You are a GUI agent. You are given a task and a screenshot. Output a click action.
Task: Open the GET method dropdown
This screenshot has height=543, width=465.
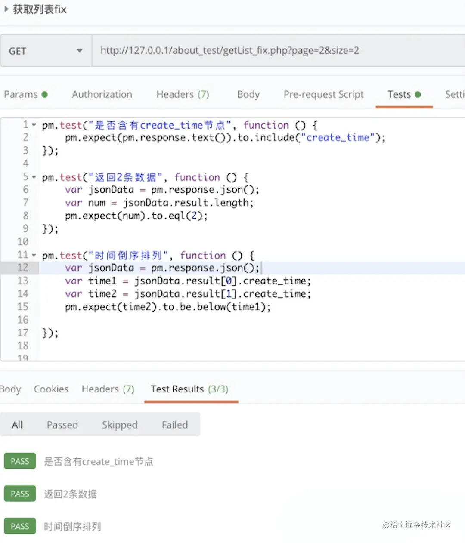(46, 51)
